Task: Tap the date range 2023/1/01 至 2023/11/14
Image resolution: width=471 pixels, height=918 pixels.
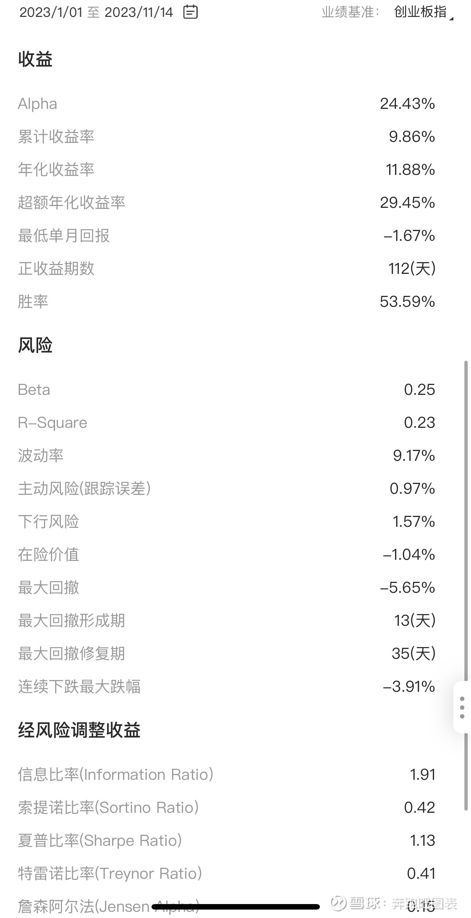Action: click(96, 12)
